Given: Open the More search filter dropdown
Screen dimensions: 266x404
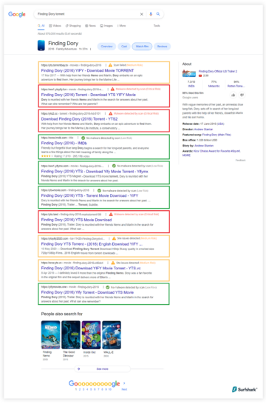Looking at the screenshot, I should click(x=122, y=26).
